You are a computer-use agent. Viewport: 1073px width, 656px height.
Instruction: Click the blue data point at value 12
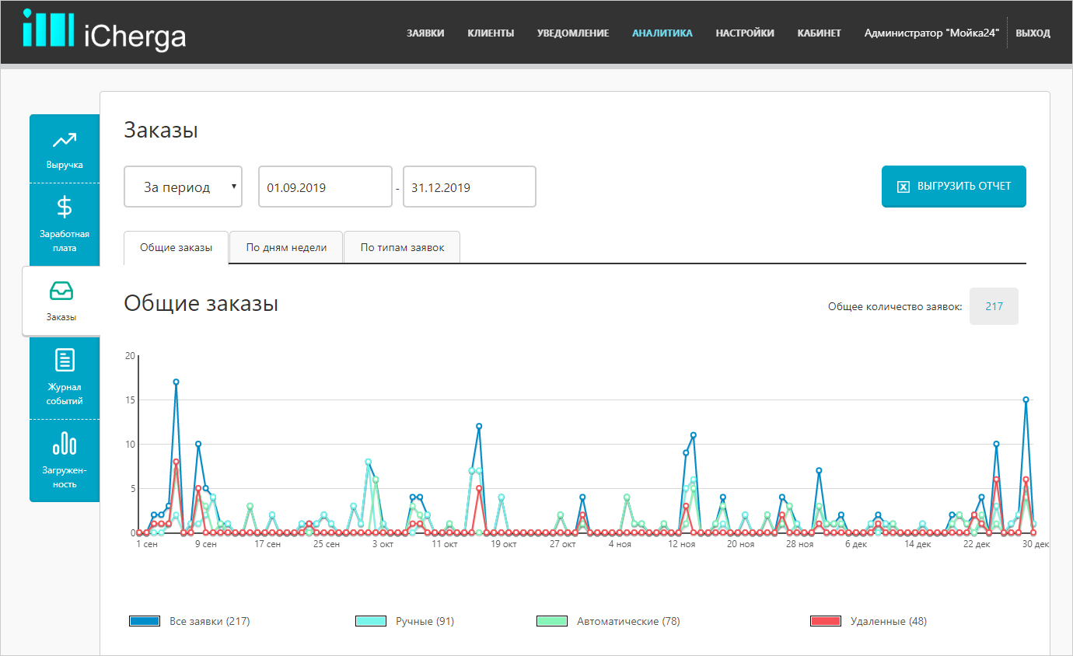(x=479, y=426)
